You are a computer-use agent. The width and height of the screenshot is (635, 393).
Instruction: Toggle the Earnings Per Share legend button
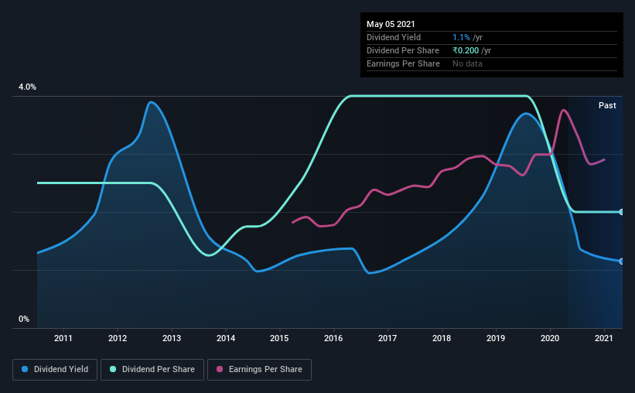pyautogui.click(x=259, y=370)
